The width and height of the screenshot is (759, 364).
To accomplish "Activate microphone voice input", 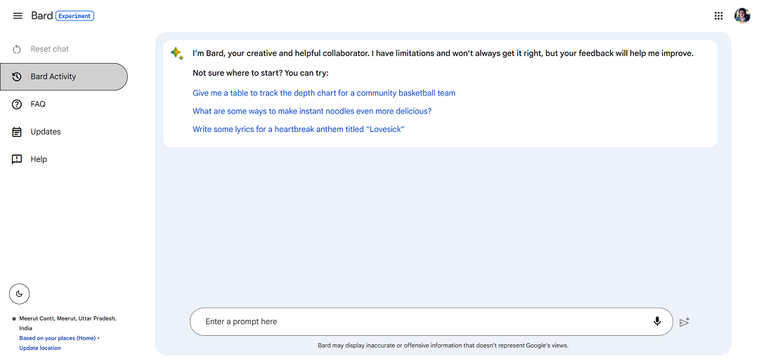I will coord(657,321).
